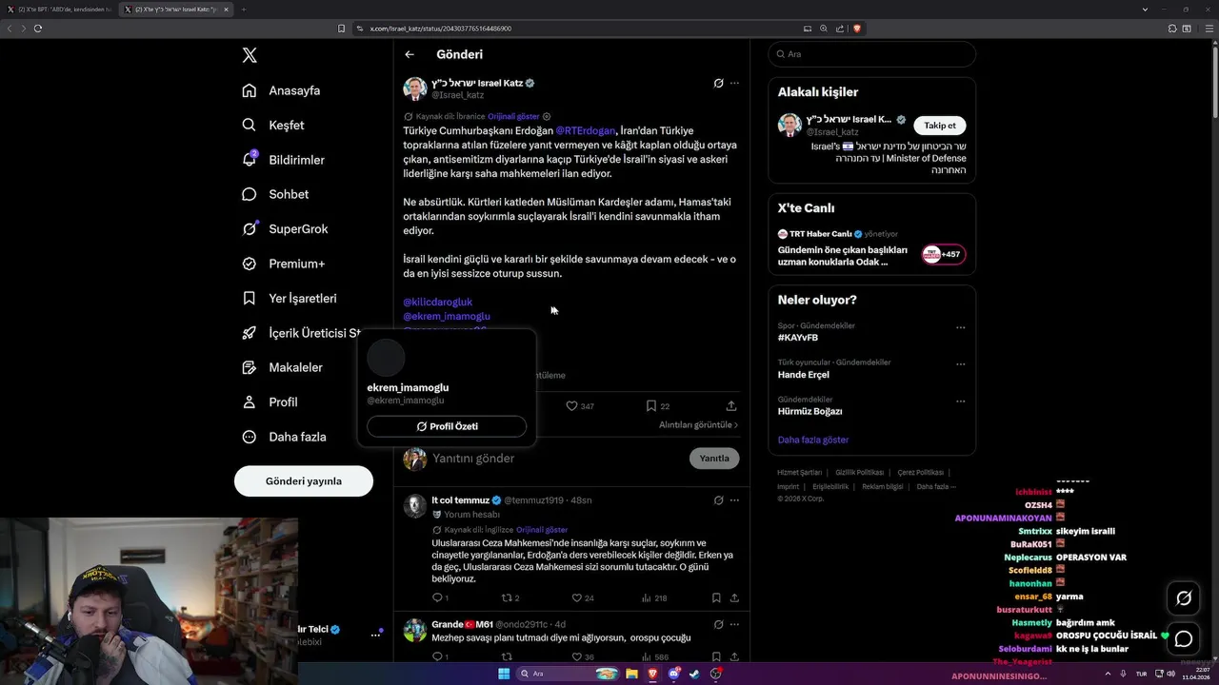View analytics showing 218 views

(x=654, y=598)
